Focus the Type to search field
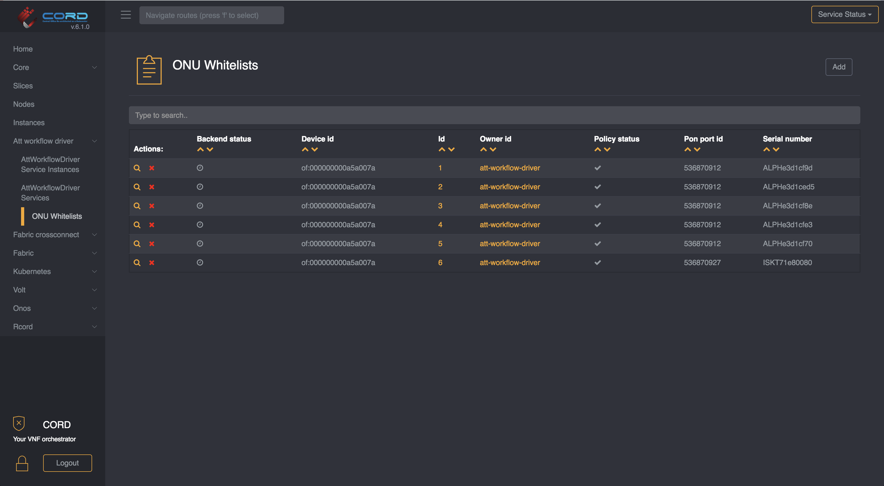 tap(495, 115)
